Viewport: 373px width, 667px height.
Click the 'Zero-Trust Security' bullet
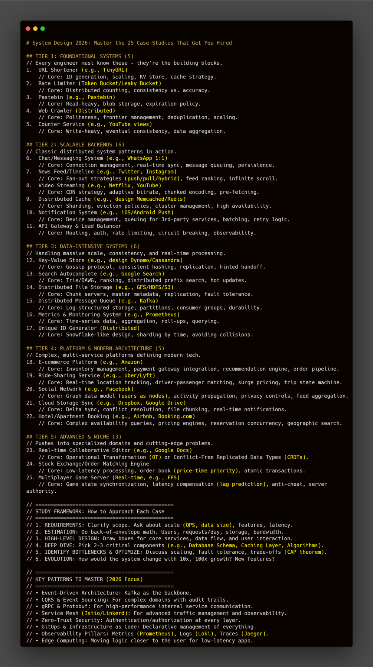point(134,621)
